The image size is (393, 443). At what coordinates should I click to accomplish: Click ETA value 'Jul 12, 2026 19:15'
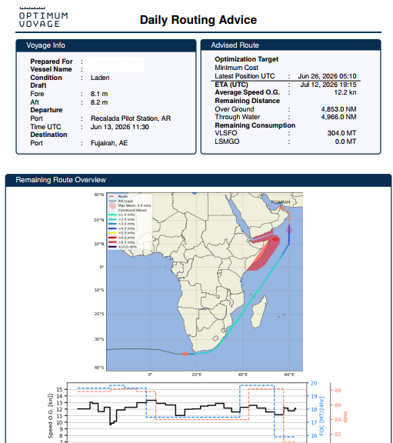coord(328,85)
